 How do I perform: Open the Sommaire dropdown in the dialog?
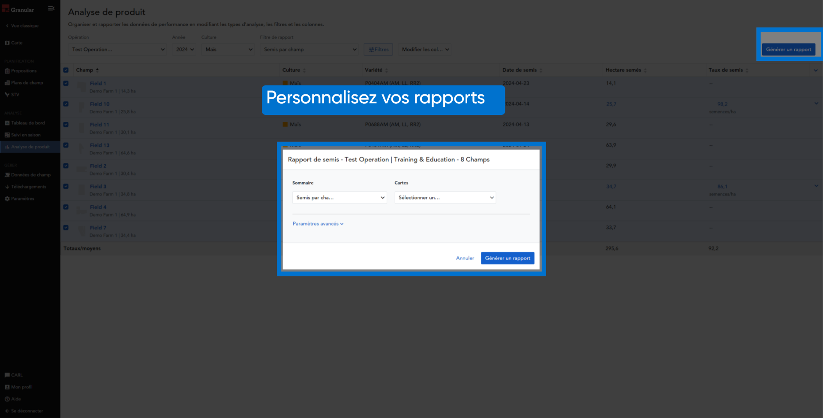pyautogui.click(x=339, y=198)
